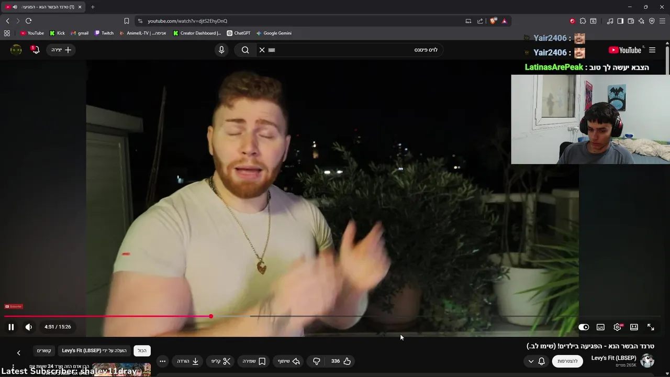Like the video with the thumbs up
Viewport: 670px width, 377px height.
[341, 361]
